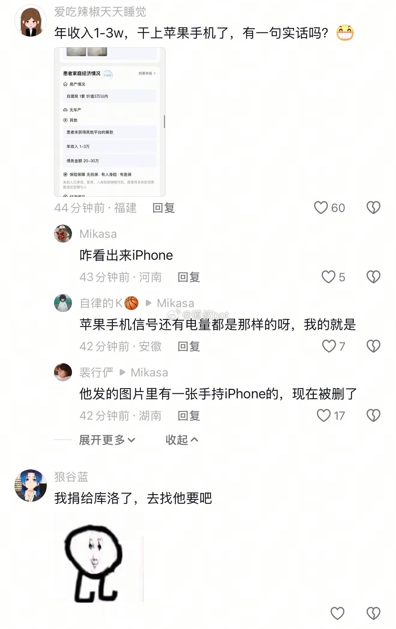Dislike 裴行俨's reply from Hunan

[x=373, y=415]
